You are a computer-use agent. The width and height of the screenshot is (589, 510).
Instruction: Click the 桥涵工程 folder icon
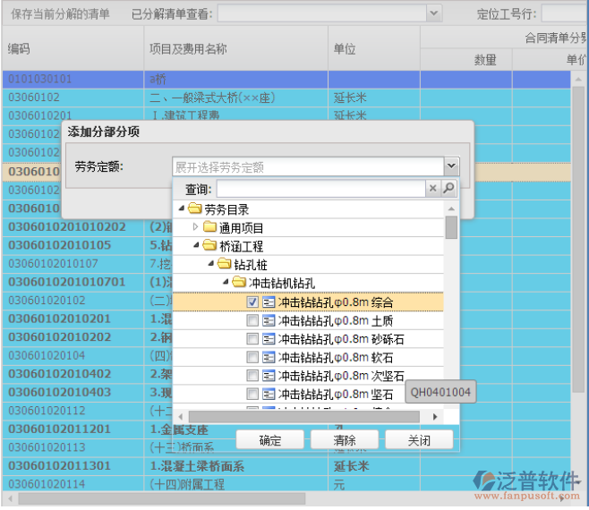click(x=210, y=246)
